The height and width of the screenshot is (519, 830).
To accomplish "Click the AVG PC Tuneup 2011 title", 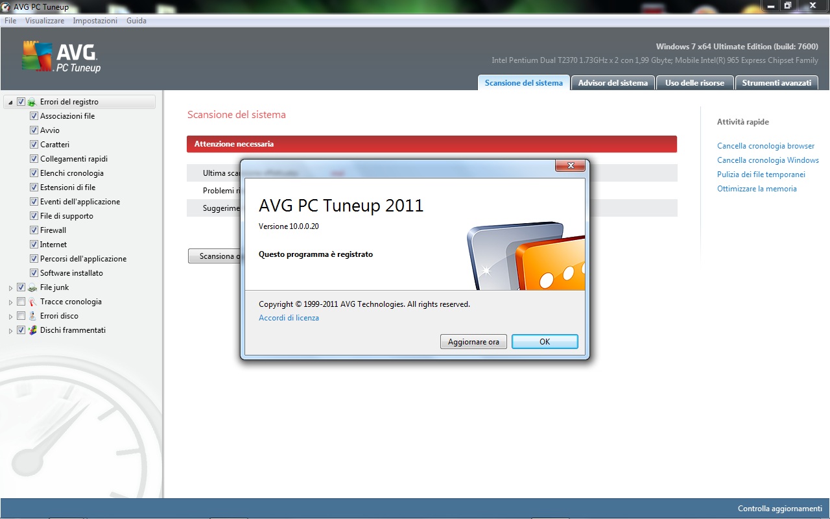I will 341,206.
